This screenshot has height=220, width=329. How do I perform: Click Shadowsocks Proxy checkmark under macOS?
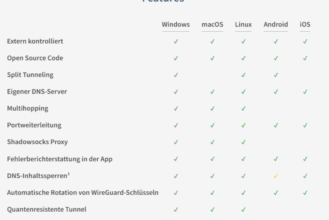(212, 142)
